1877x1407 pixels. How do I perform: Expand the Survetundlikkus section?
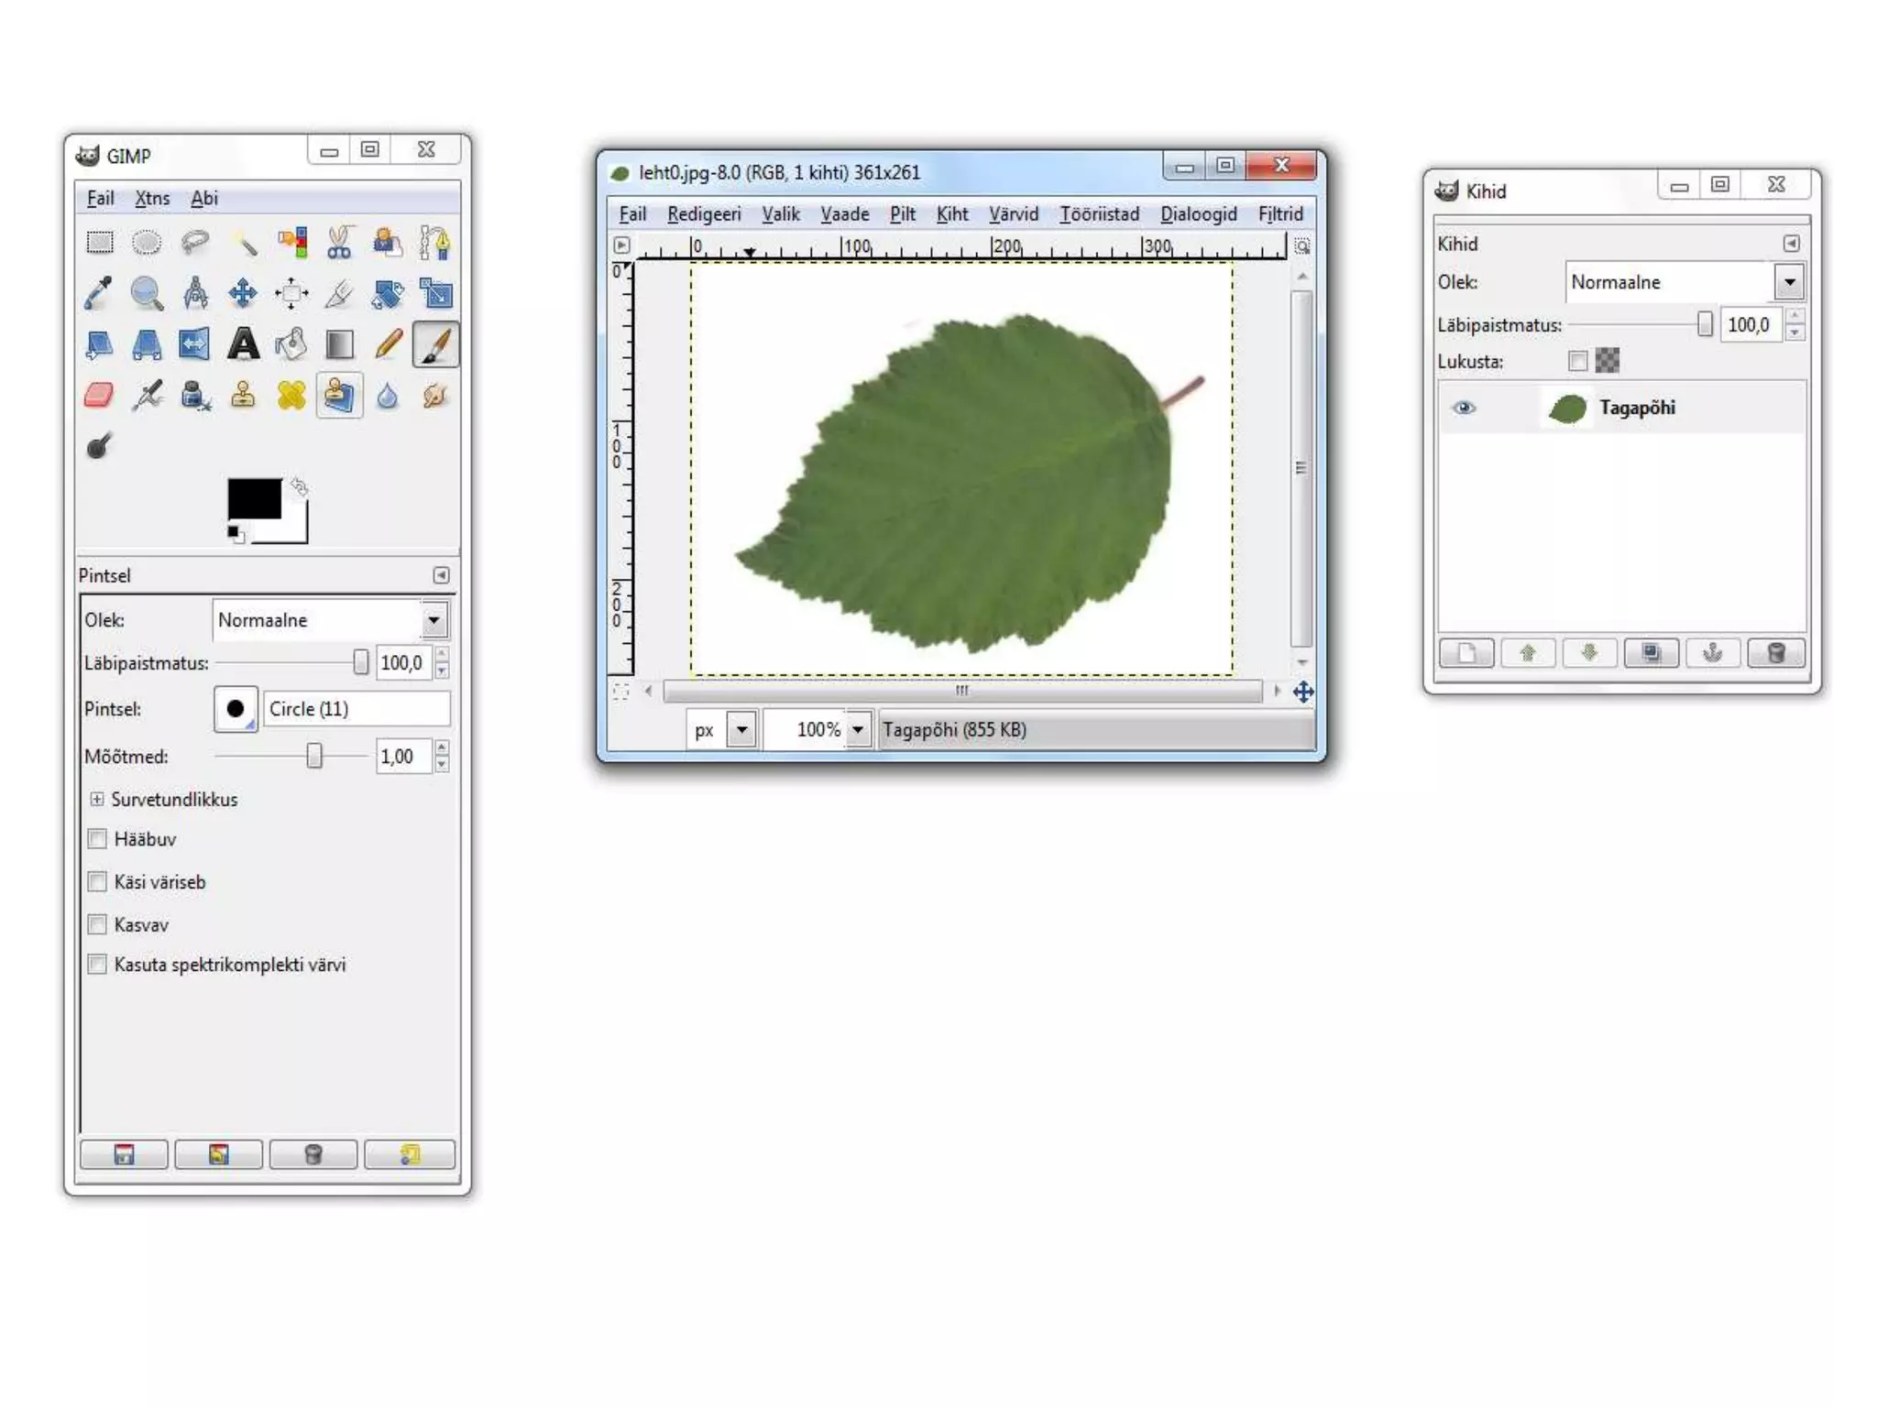click(x=97, y=799)
